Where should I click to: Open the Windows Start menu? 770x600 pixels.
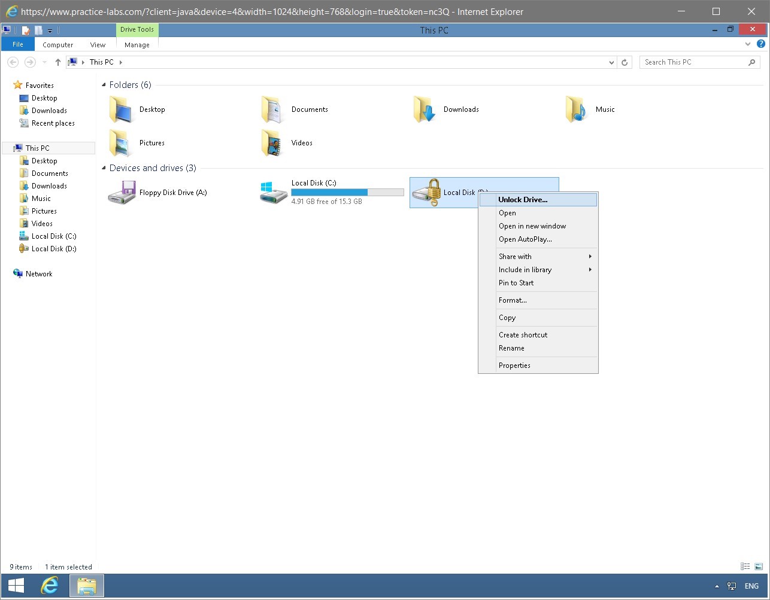tap(15, 586)
